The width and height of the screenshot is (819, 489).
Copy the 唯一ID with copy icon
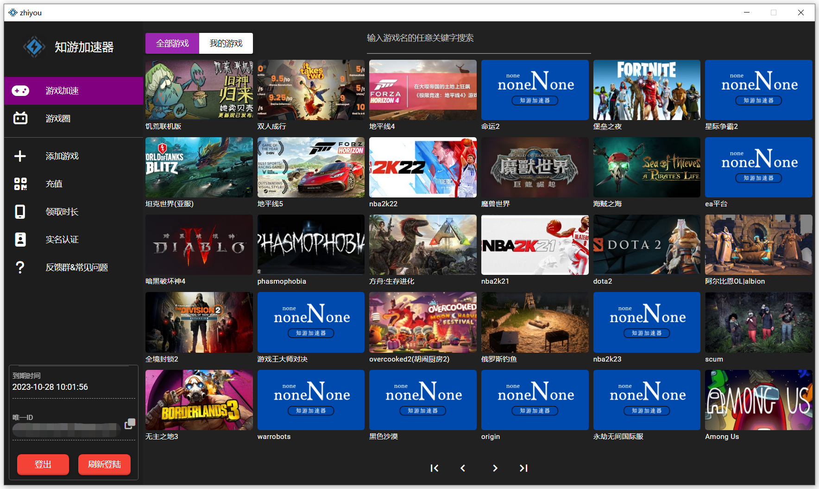tap(130, 423)
